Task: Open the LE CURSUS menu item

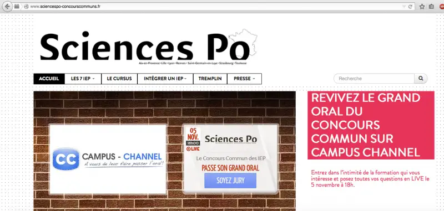Action: (119, 79)
